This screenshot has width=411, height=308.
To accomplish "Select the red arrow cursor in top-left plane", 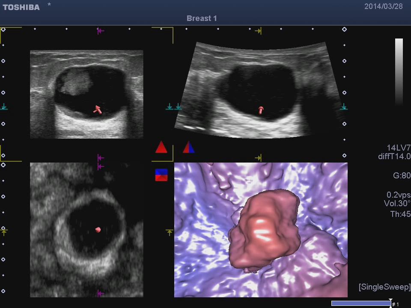I will 98,110.
